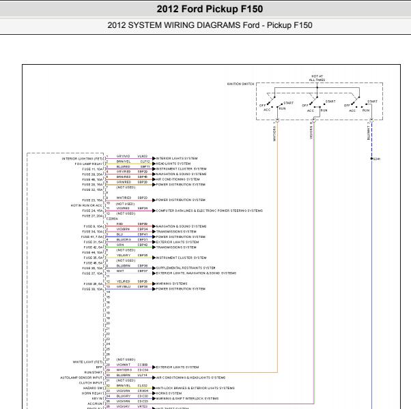Select the 'AIR CONDITIONING SYSTEM' label
411x409 pixels.
tap(178, 179)
